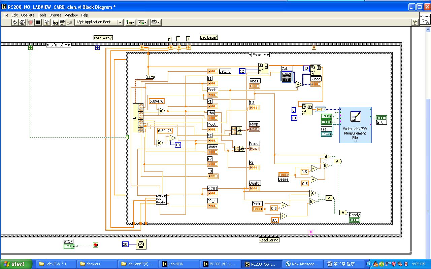Click the Step Over button
The width and height of the screenshot is (431, 269).
(x=62, y=22)
